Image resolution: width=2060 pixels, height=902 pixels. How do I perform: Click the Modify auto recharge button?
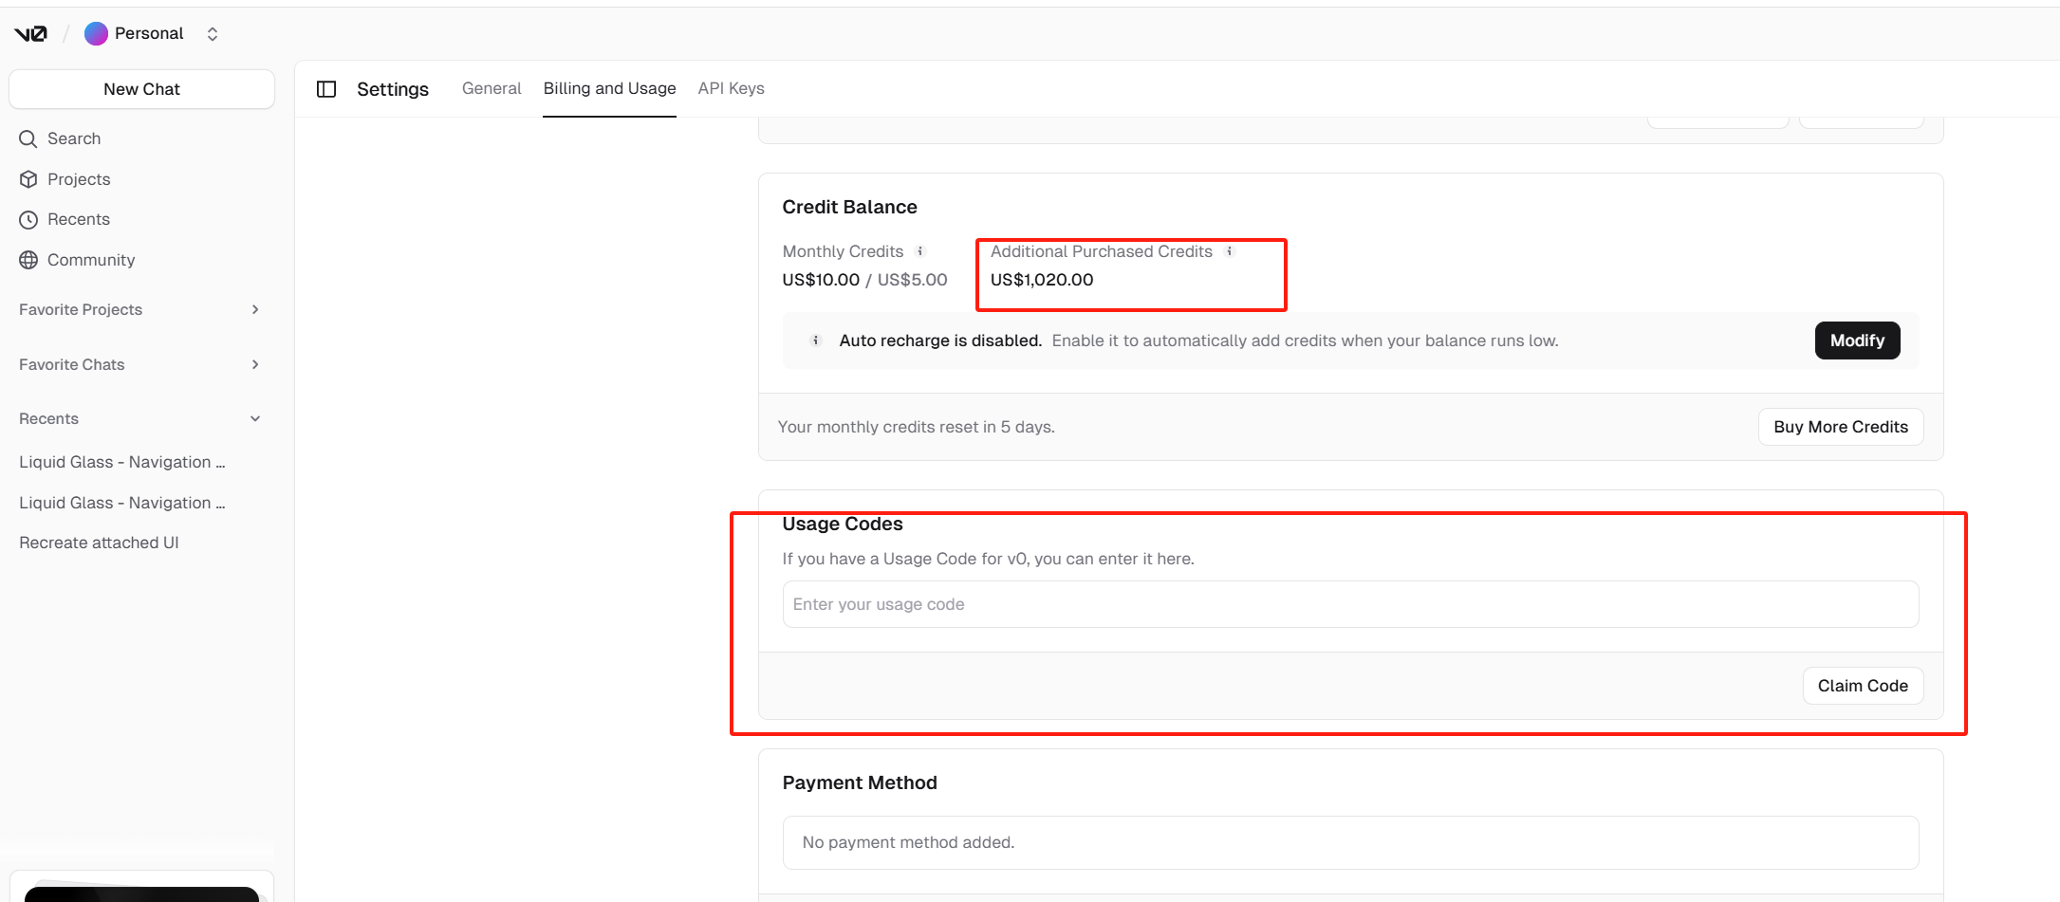[x=1857, y=341]
